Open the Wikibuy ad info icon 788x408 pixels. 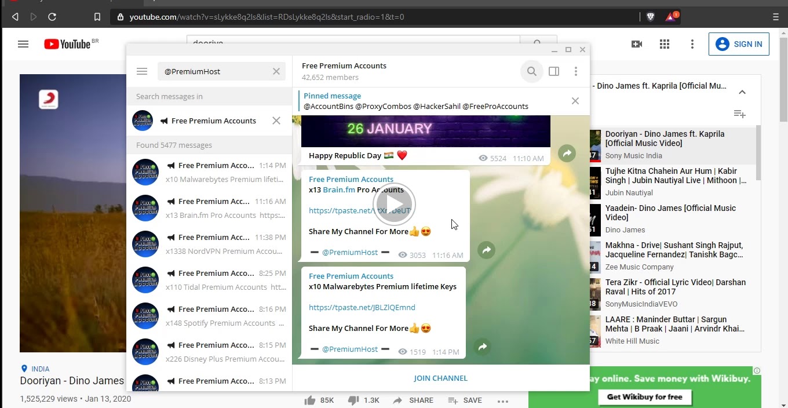point(757,371)
